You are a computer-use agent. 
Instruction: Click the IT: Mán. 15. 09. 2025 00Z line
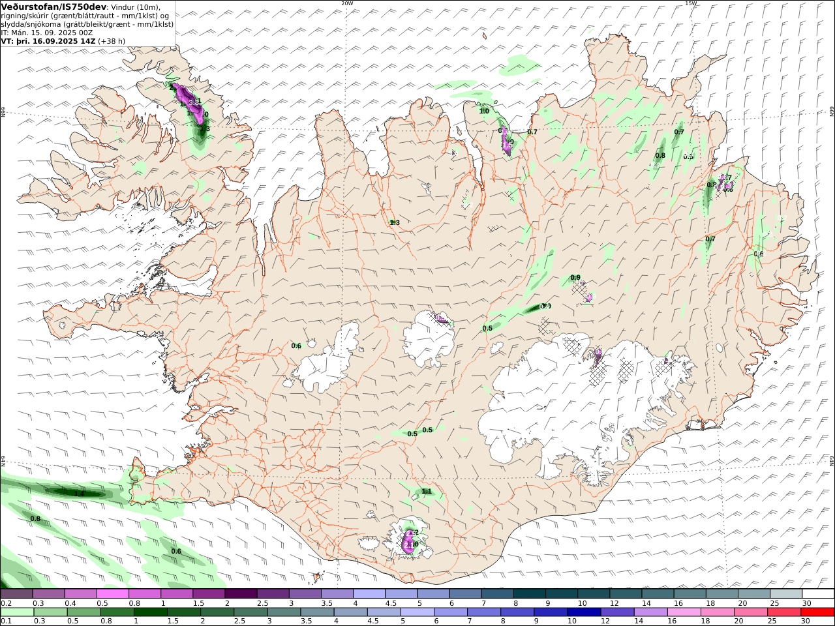tap(46, 33)
